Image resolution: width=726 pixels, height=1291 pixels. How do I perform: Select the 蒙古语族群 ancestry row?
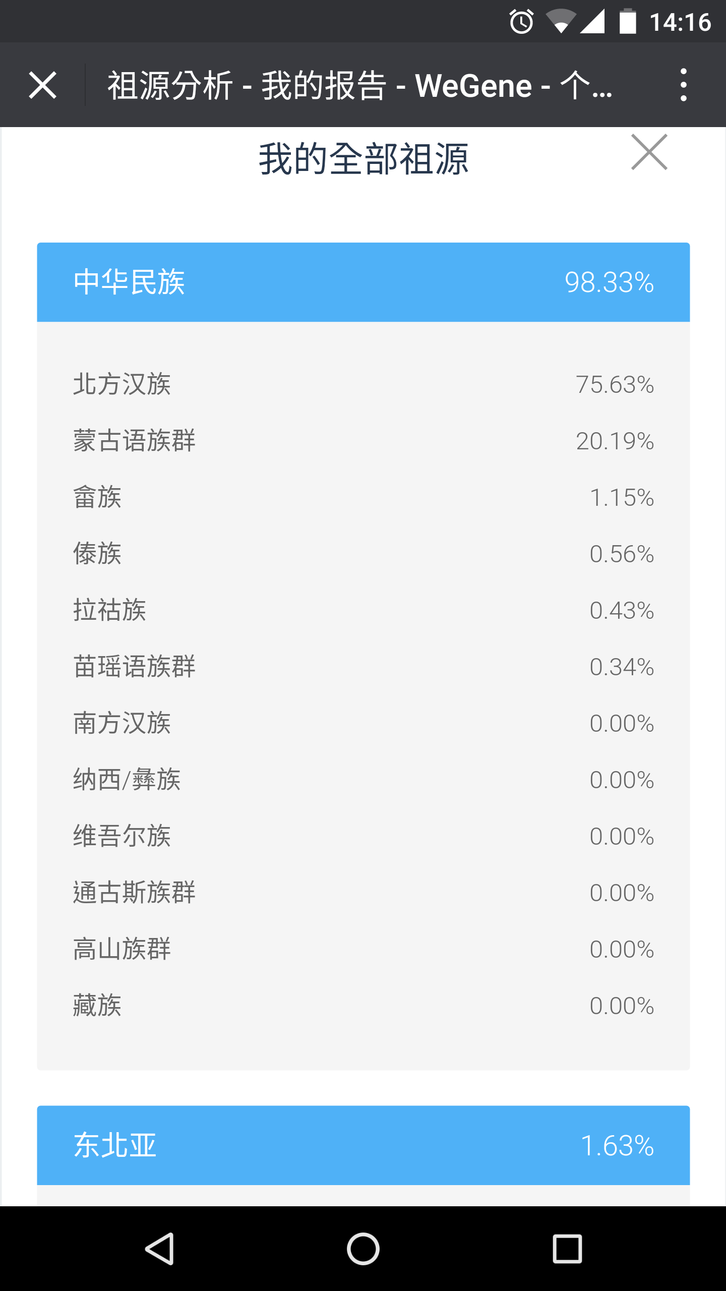point(363,441)
